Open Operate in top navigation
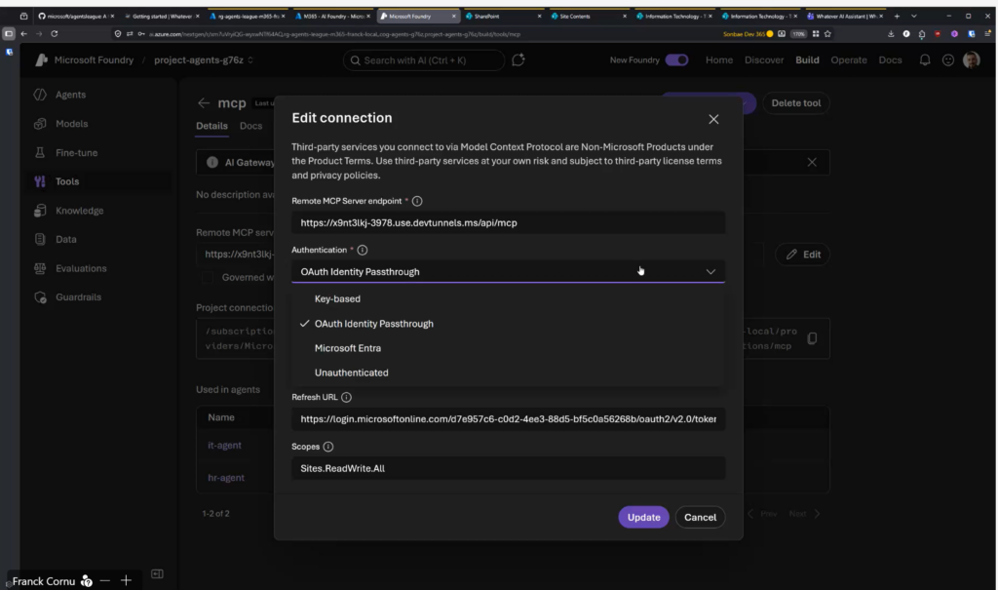The height and width of the screenshot is (590, 998). tap(849, 59)
